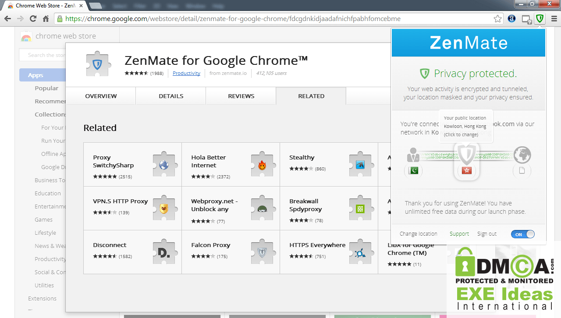Select the Chrome Web Store browser tab
The height and width of the screenshot is (318, 561).
tap(45, 6)
